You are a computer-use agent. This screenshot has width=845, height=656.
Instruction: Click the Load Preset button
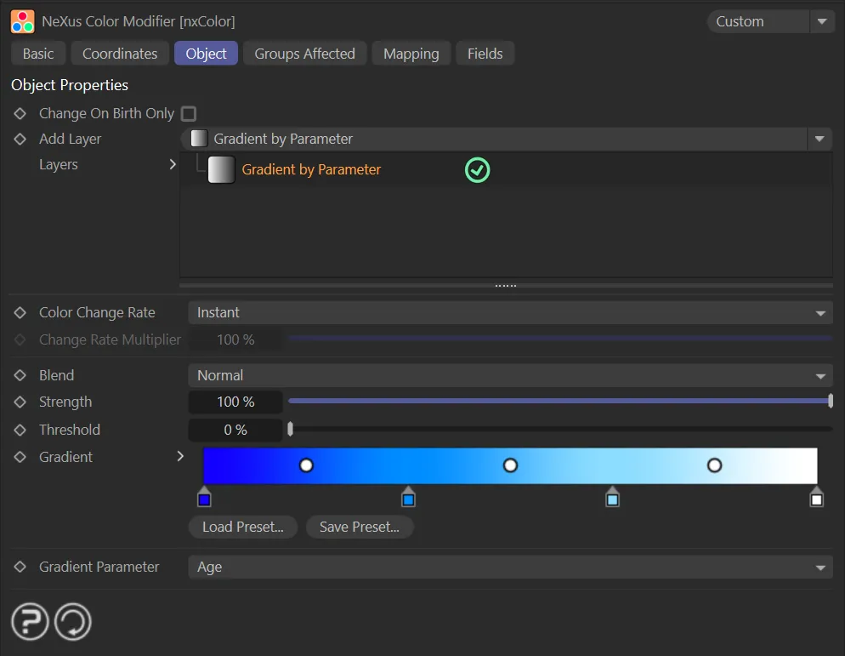[242, 527]
